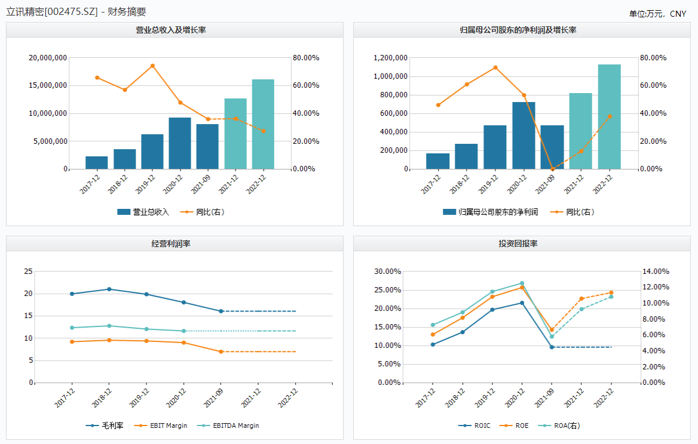Click the 2020-12 ROA peak data point
Viewport: 698px width, 444px height.
click(522, 283)
